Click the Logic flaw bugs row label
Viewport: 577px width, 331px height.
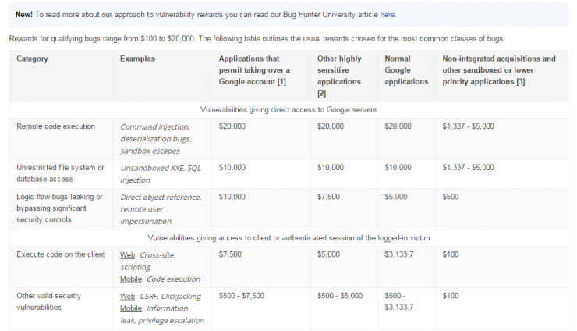pyautogui.click(x=59, y=208)
